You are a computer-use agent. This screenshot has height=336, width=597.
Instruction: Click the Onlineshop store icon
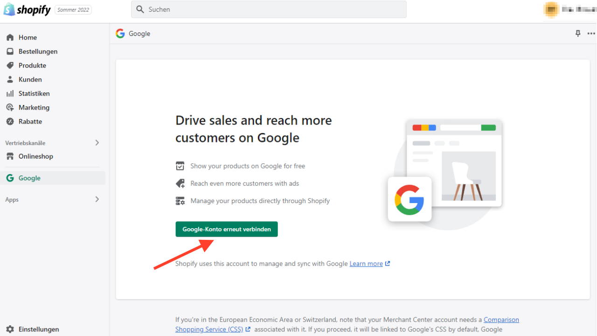click(x=10, y=156)
